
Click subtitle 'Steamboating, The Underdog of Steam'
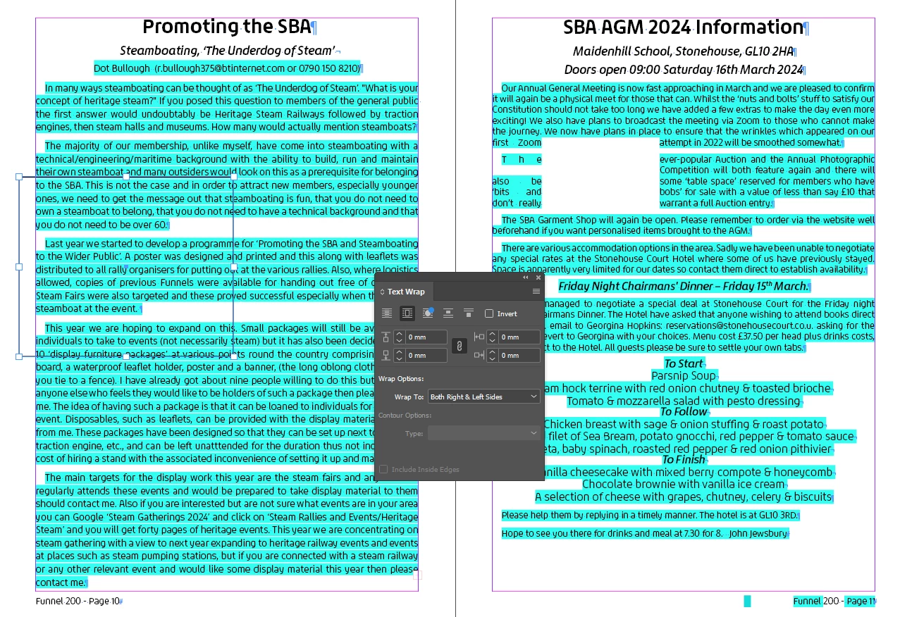(227, 51)
